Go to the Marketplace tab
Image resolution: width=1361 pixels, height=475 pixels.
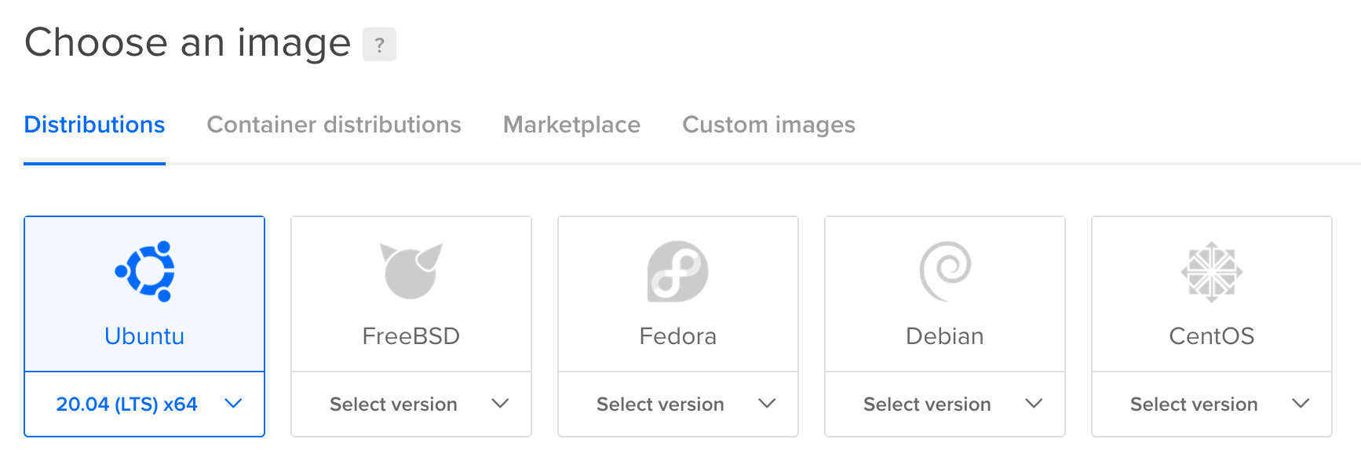tap(571, 125)
